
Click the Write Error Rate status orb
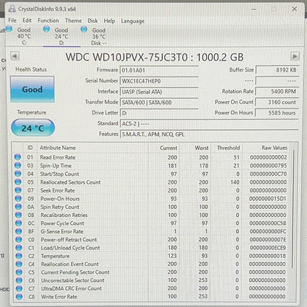[19, 297]
